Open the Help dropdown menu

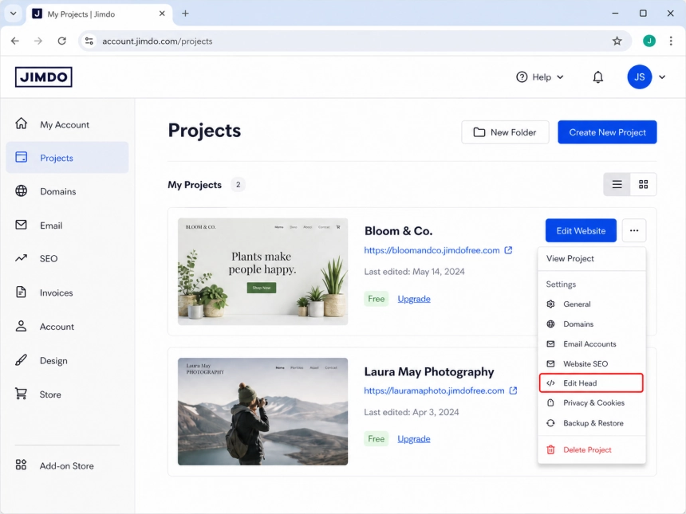540,77
